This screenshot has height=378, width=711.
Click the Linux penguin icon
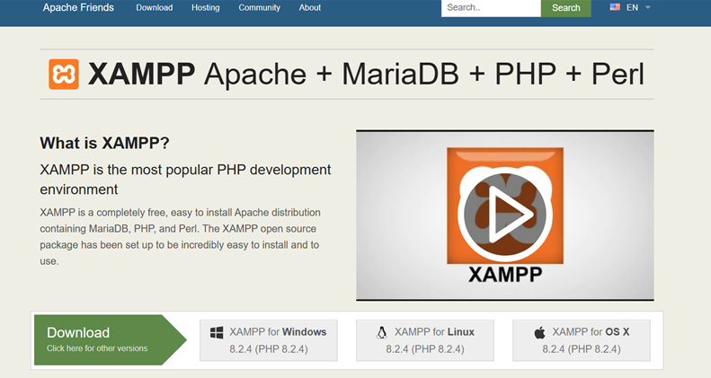coord(382,333)
